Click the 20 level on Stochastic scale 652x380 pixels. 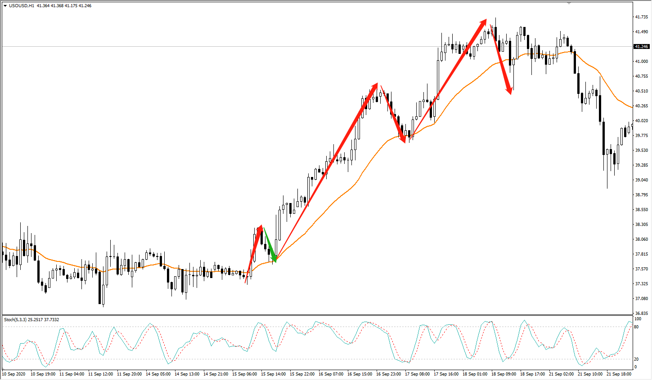[x=636, y=359]
